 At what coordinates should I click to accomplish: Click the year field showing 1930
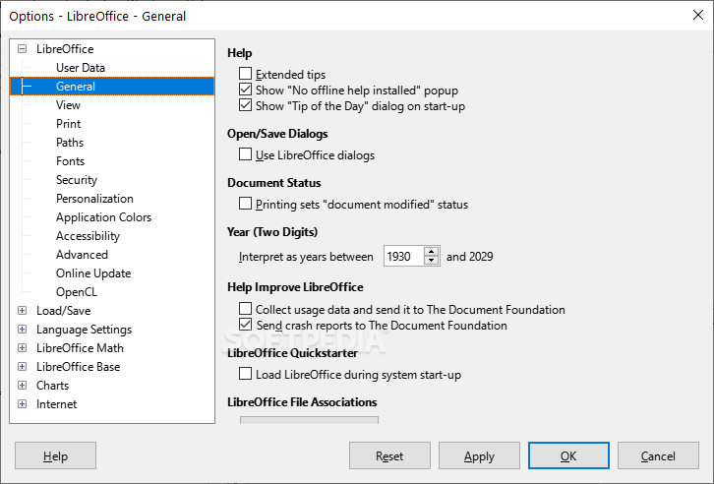coord(403,257)
